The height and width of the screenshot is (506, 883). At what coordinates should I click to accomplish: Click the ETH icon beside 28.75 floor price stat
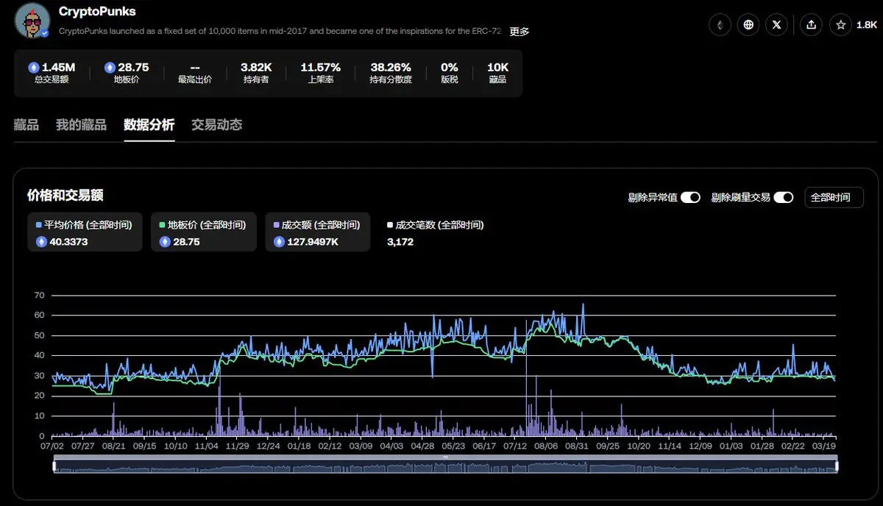point(110,68)
